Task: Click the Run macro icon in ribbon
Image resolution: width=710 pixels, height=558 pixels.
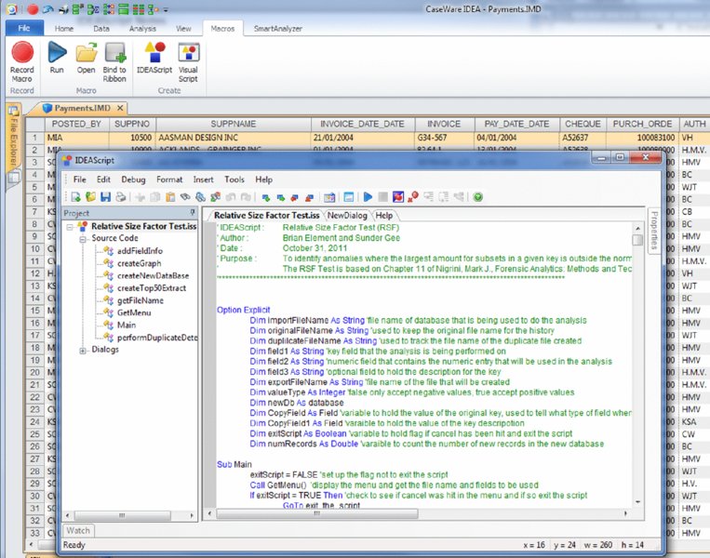Action: pos(57,57)
